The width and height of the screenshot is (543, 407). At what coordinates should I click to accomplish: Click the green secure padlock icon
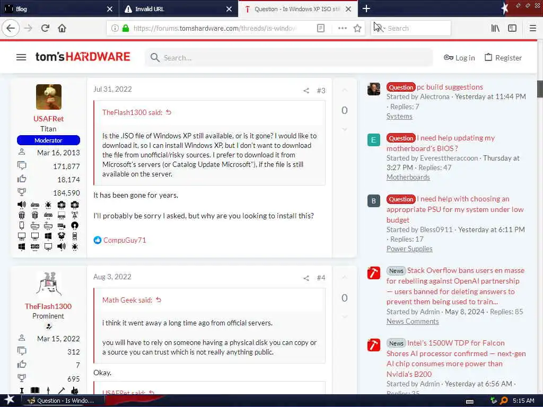point(126,28)
